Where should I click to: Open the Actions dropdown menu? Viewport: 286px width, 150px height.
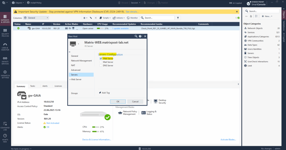pyautogui.click(x=119, y=18)
